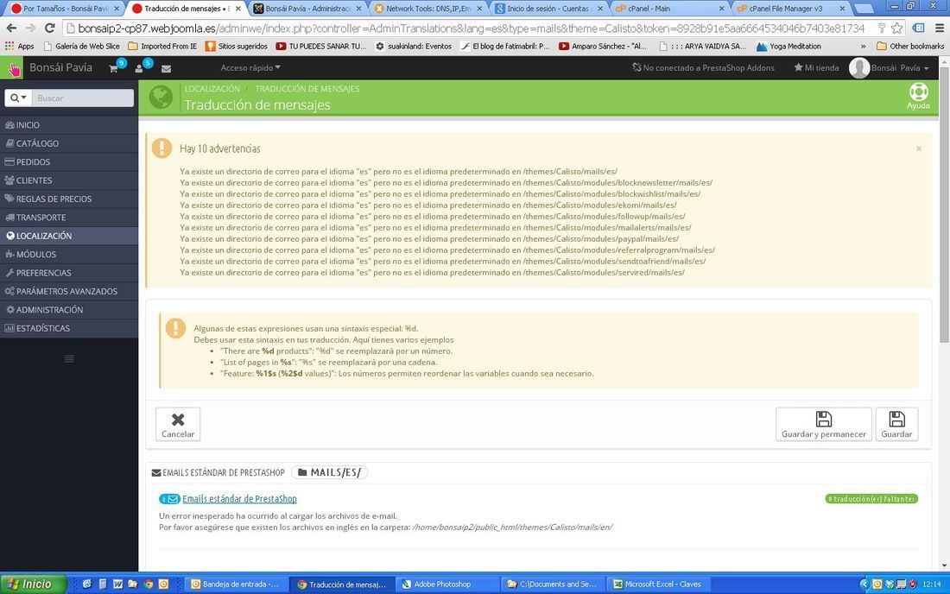950x594 pixels.
Task: Switch to Microsoft Excel - Claves in taskbar
Action: (657, 585)
